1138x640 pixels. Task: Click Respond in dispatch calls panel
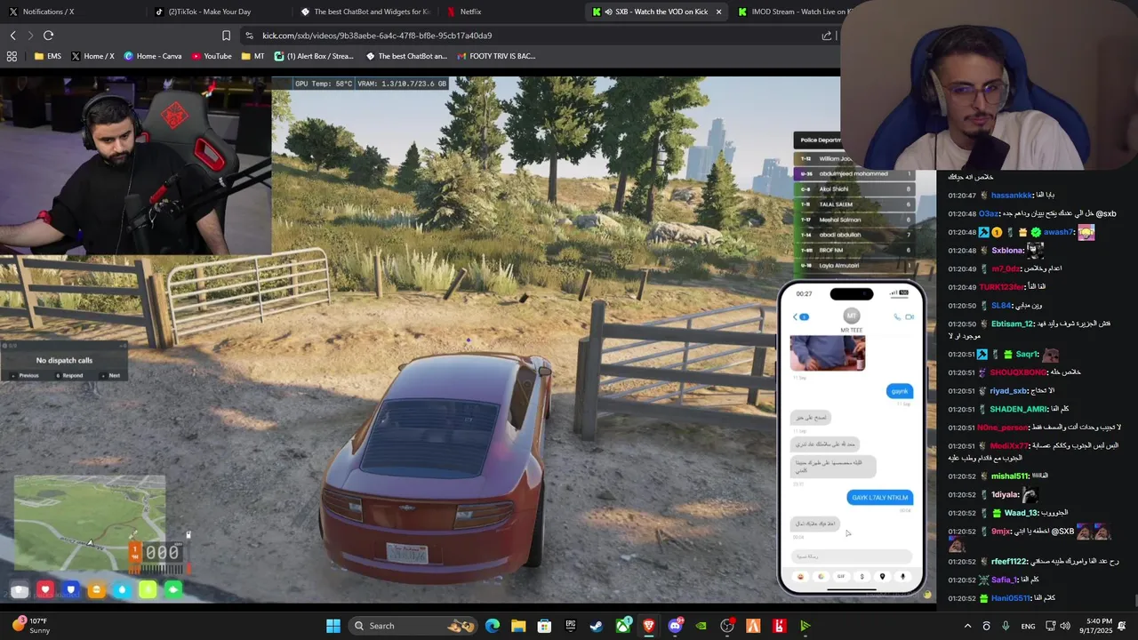click(x=69, y=375)
